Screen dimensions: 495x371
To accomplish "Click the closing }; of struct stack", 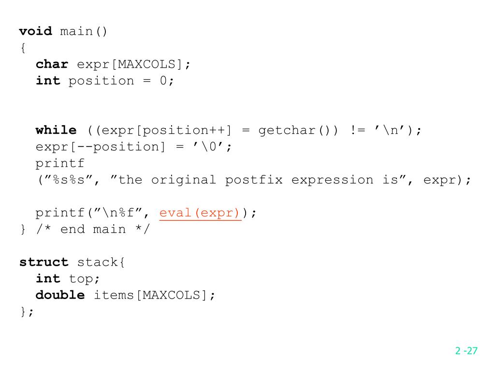I will point(27,312).
